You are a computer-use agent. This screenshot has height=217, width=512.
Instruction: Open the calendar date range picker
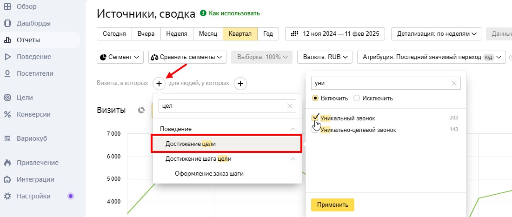(335, 34)
